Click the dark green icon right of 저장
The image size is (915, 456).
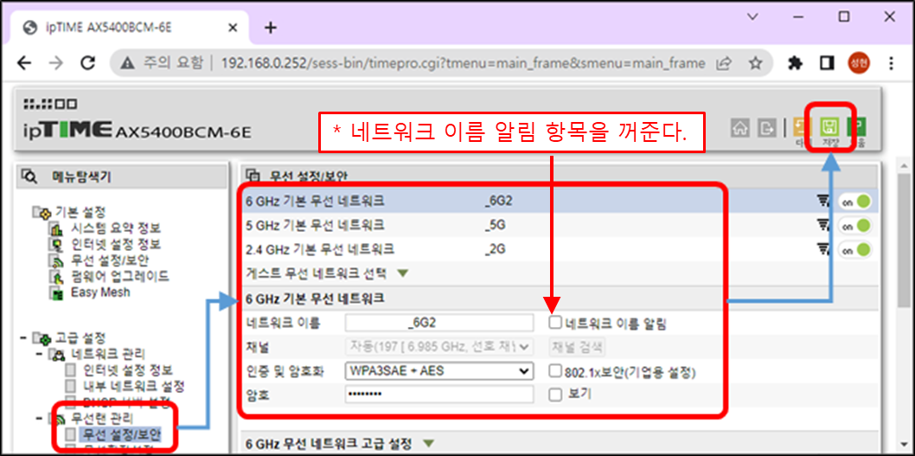(857, 128)
